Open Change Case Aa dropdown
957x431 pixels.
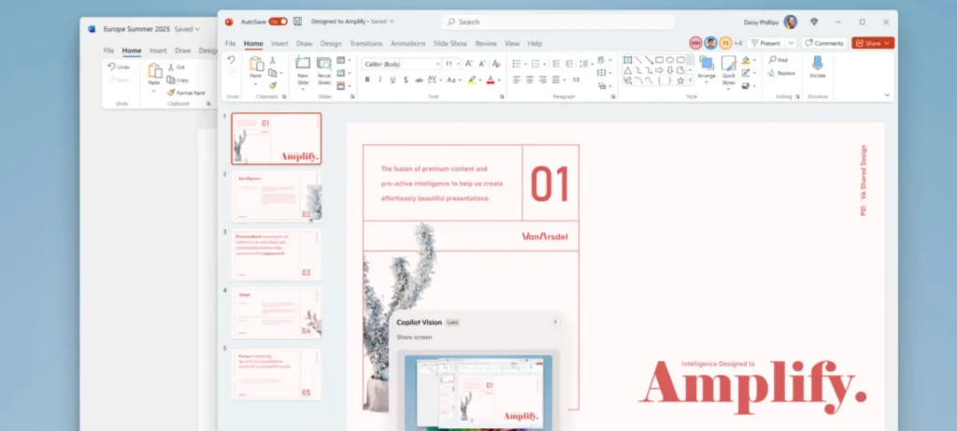pos(454,80)
